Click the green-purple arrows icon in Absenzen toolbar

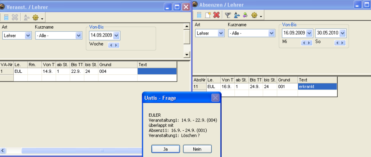pyautogui.click(x=245, y=15)
